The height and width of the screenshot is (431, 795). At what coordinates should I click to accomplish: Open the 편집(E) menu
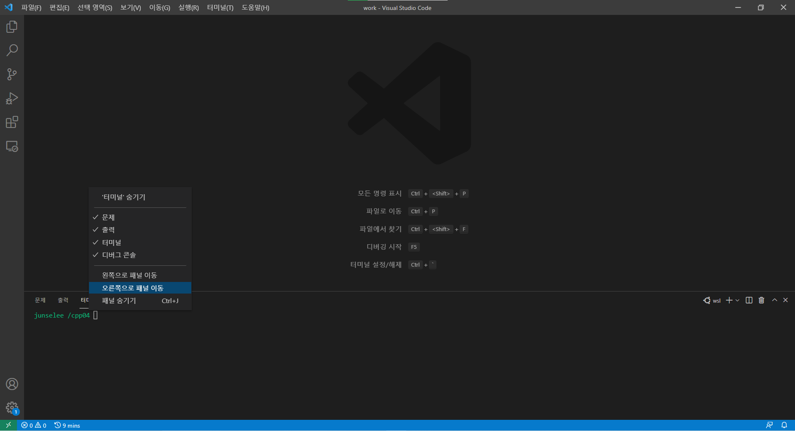[x=60, y=7]
